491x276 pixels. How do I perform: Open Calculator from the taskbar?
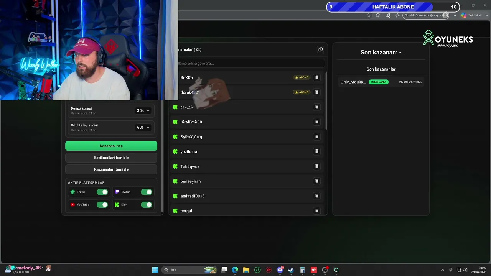[302, 270]
